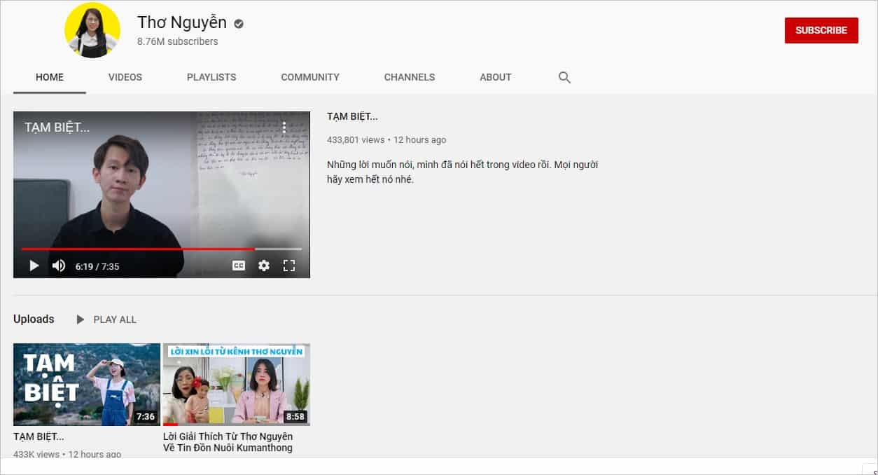Open video player settings gear

click(x=264, y=266)
